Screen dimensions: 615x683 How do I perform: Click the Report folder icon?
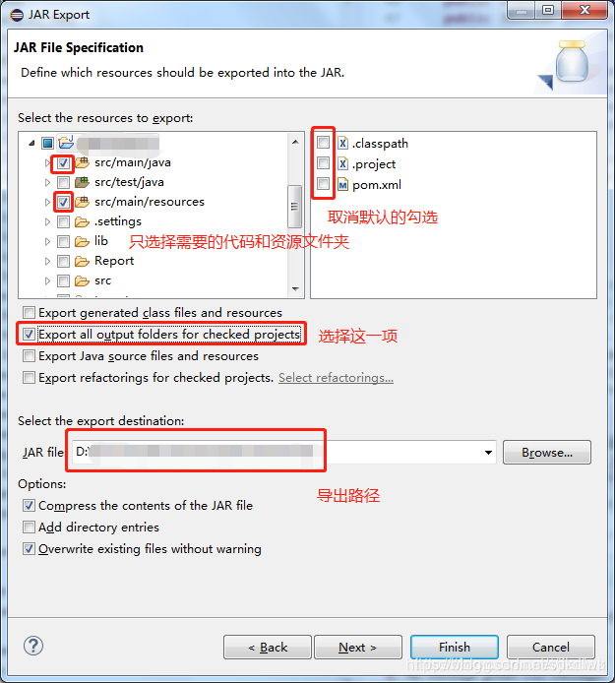(83, 261)
